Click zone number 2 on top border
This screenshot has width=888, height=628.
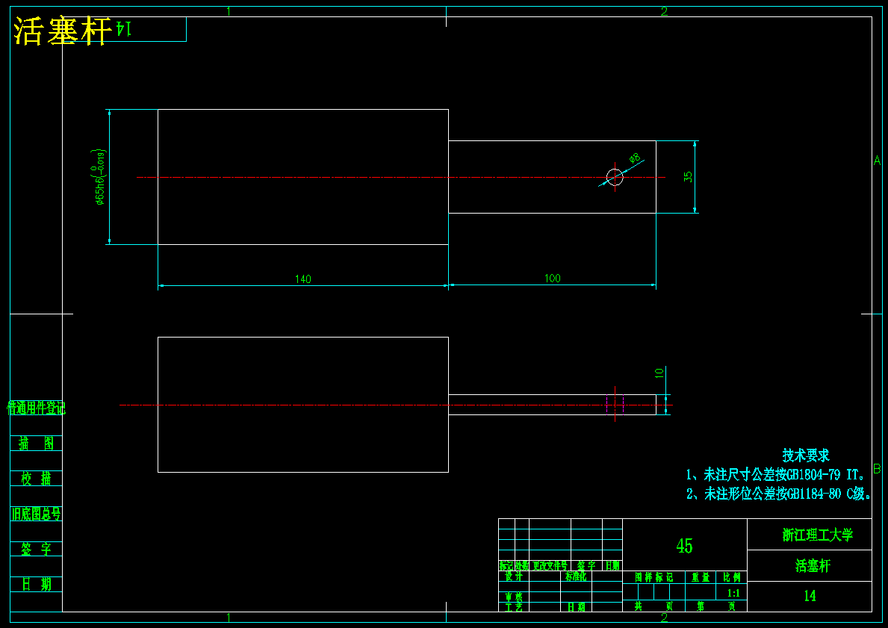(664, 10)
